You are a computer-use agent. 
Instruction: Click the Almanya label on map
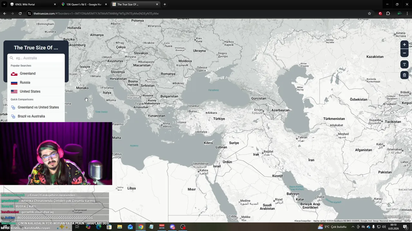click(97, 35)
